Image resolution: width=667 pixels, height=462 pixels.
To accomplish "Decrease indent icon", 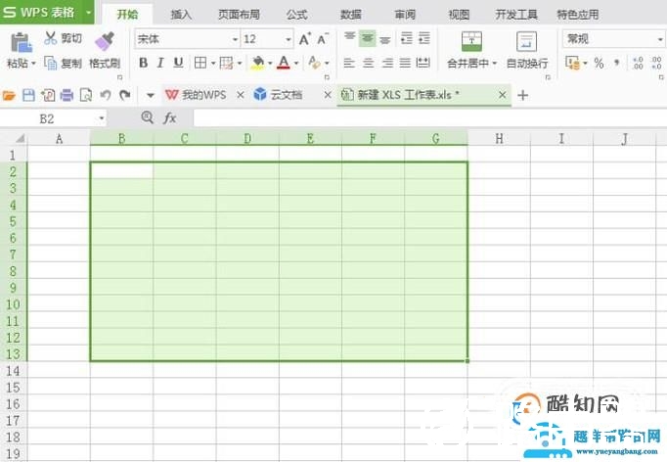I will tap(406, 39).
